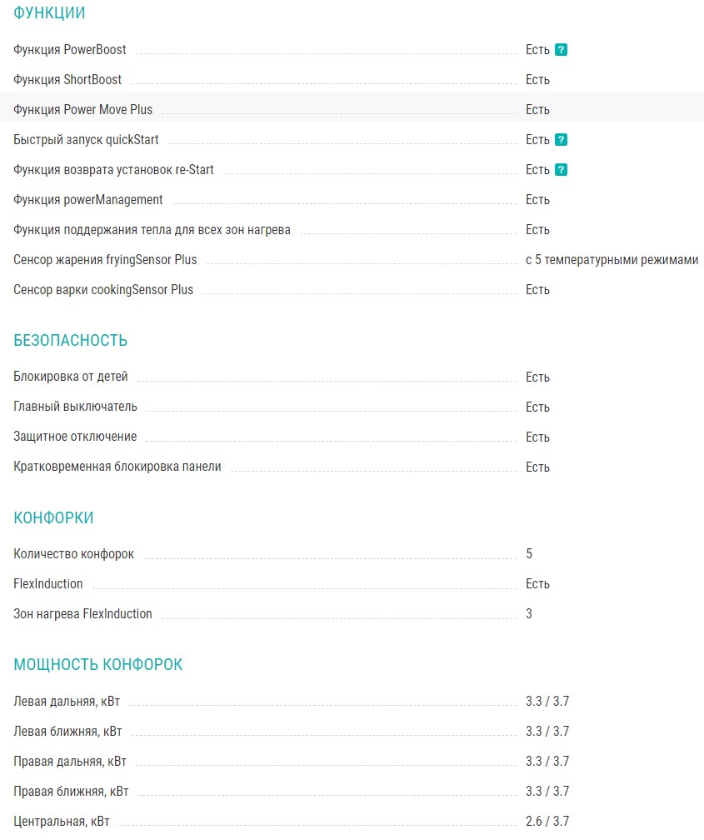
Task: Select the КОНФОРКИ section heading
Action: coord(53,518)
